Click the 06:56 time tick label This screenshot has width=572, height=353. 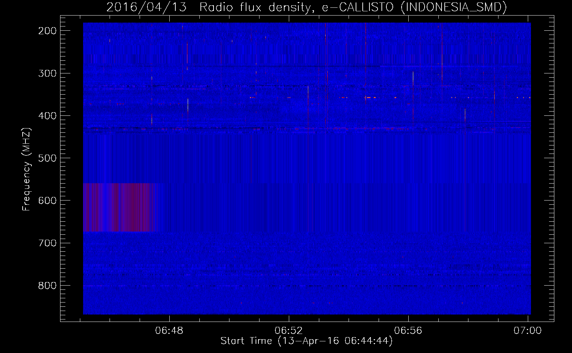click(408, 330)
